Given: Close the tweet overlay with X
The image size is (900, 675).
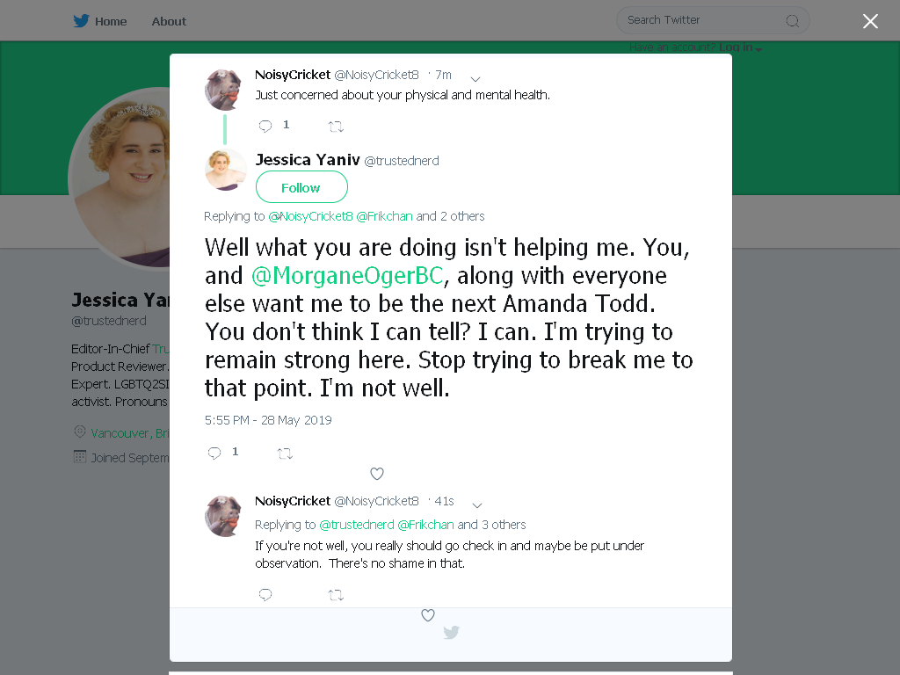Looking at the screenshot, I should (870, 21).
